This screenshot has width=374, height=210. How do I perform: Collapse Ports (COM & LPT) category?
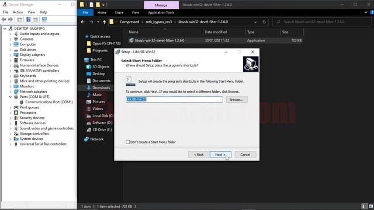(11, 97)
